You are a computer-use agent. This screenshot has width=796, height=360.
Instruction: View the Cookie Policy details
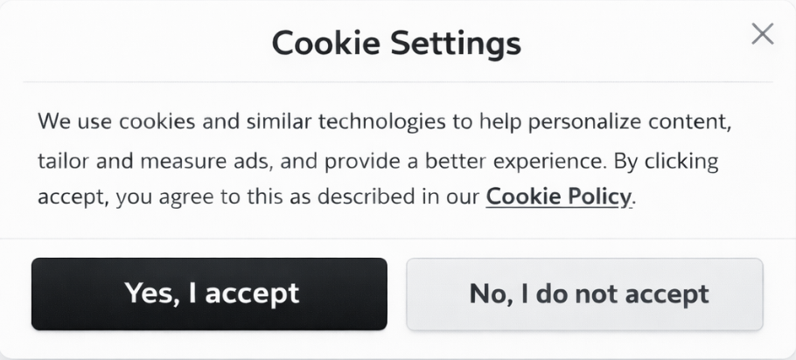pyautogui.click(x=558, y=197)
